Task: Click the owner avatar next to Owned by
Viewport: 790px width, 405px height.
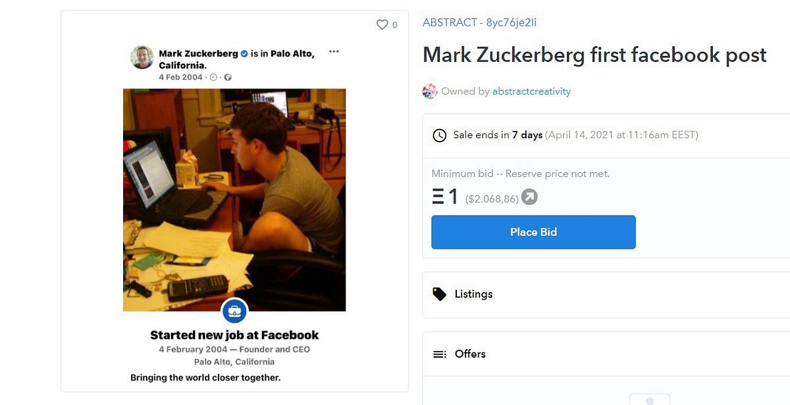Action: pos(430,91)
